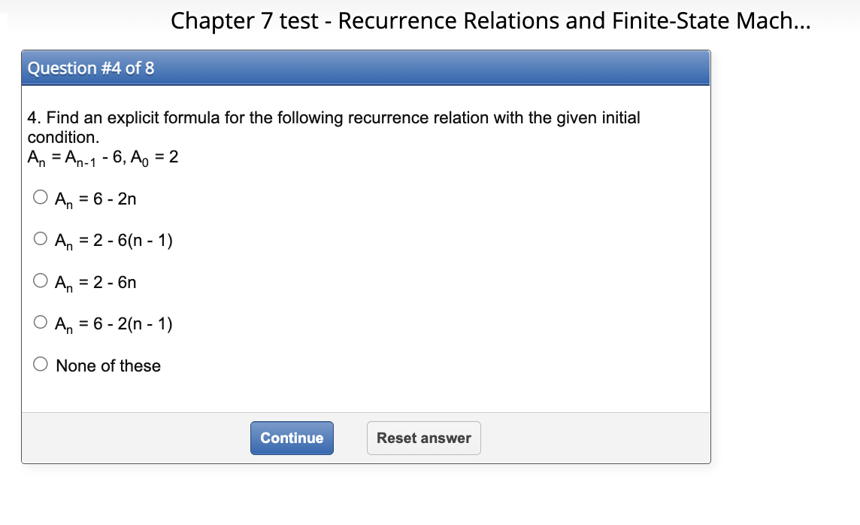This screenshot has width=860, height=525.
Task: Click the answer label text "None of these"
Action: click(108, 366)
